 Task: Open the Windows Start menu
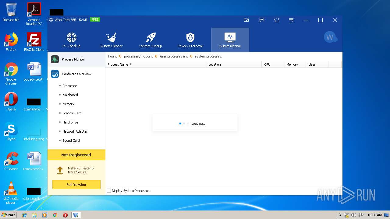coord(8,215)
